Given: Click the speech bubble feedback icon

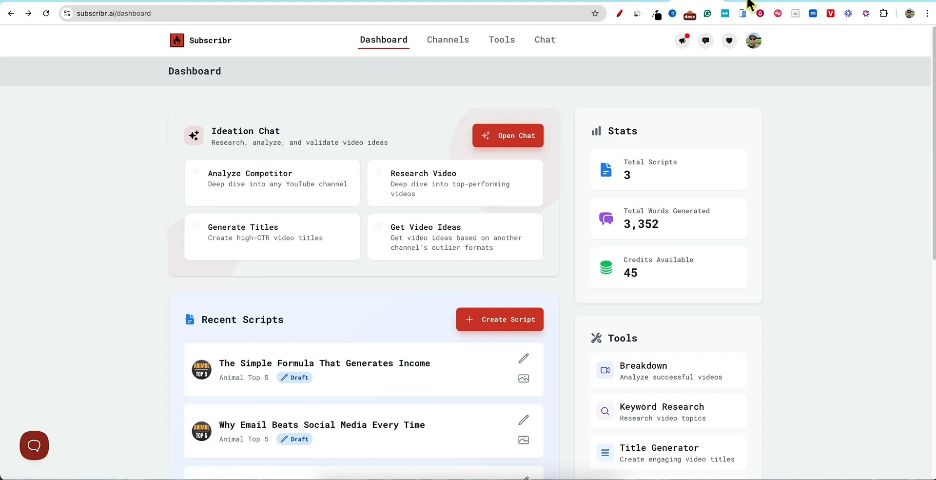Looking at the screenshot, I should pos(706,40).
